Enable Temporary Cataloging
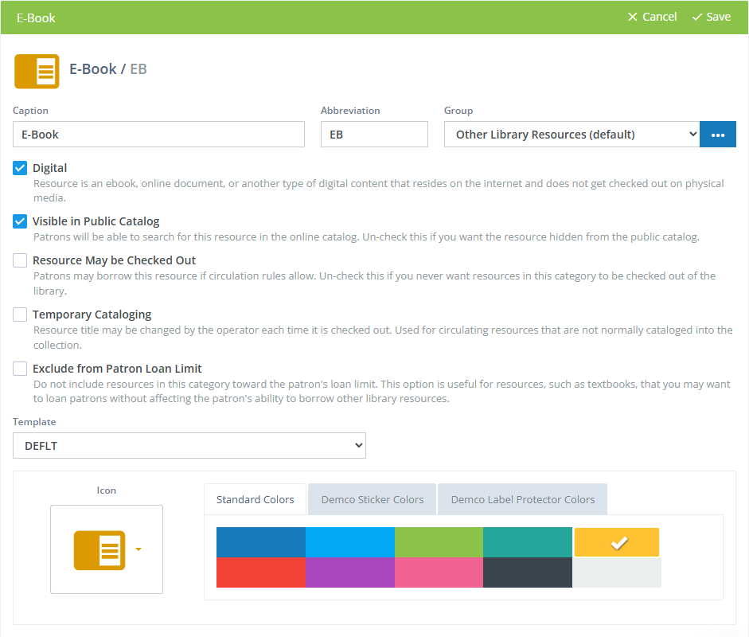Viewport: 749px width, 637px height. [x=19, y=315]
